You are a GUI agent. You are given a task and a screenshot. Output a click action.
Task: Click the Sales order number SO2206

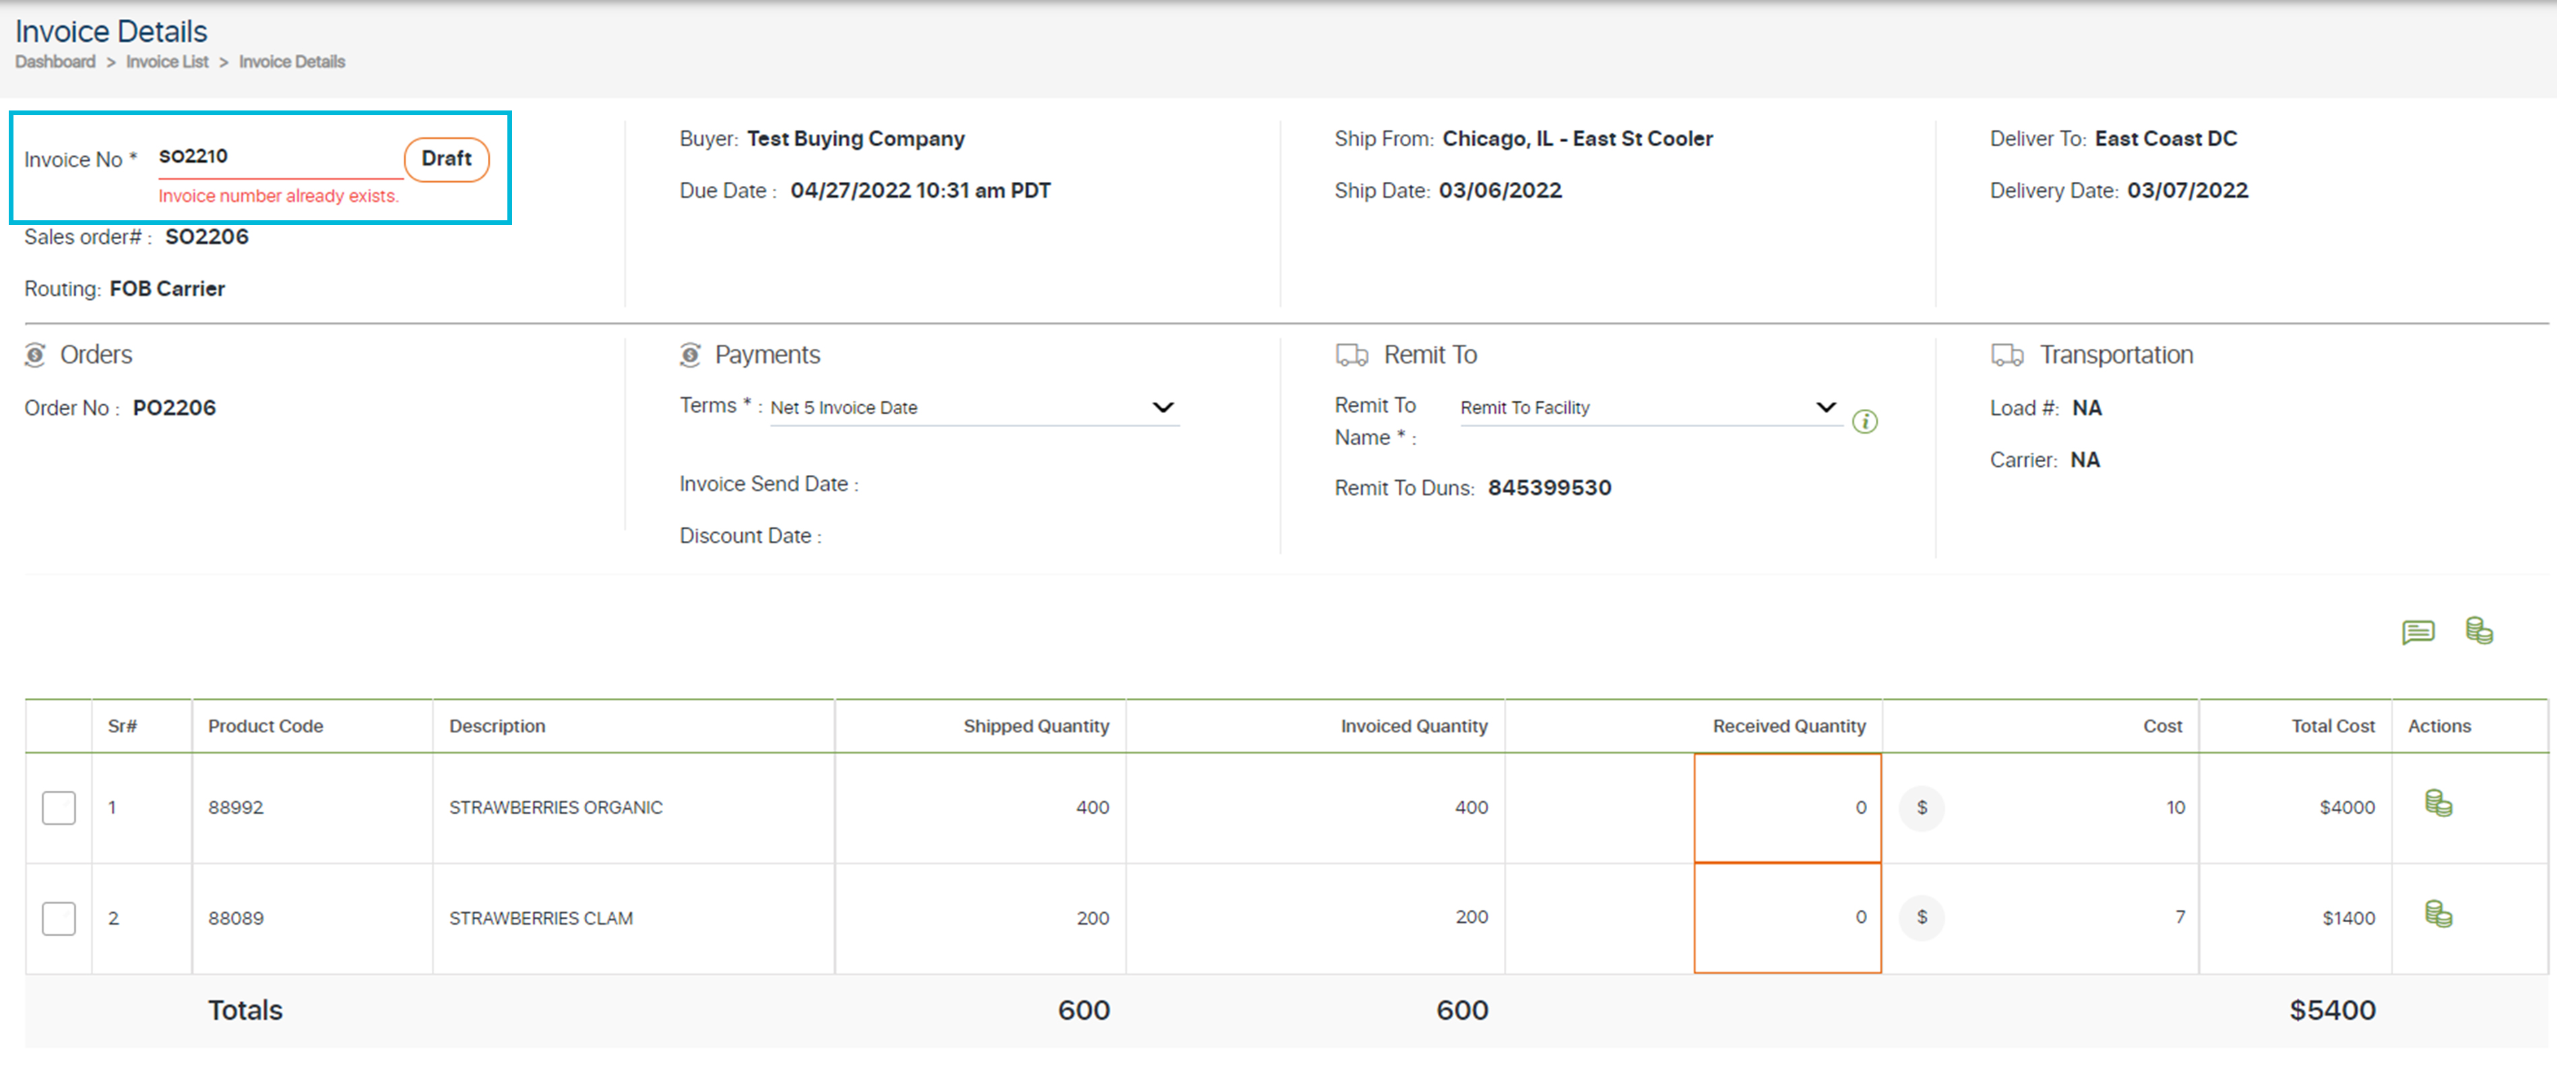(208, 236)
